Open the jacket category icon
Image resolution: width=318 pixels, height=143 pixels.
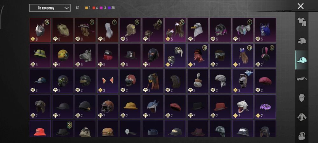pos(302,117)
